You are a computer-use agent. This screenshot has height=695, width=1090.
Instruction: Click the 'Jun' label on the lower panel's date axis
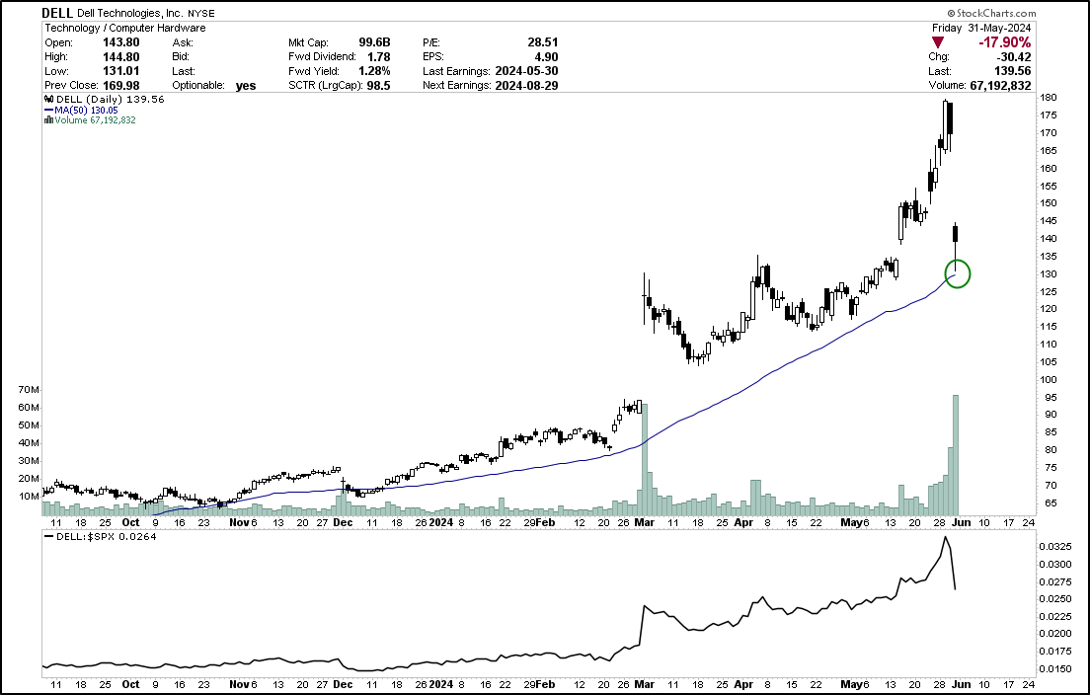pyautogui.click(x=961, y=684)
